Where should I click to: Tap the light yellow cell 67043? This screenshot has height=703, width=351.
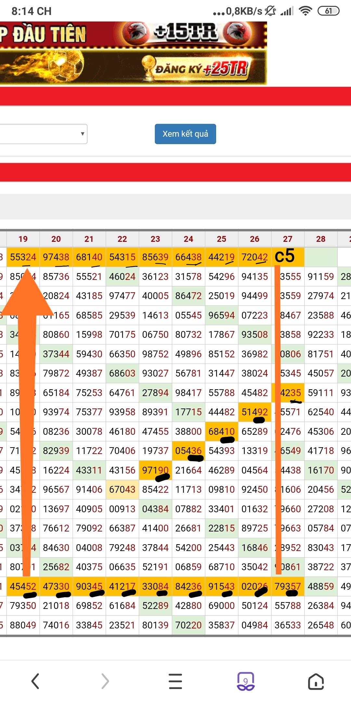coord(122,489)
